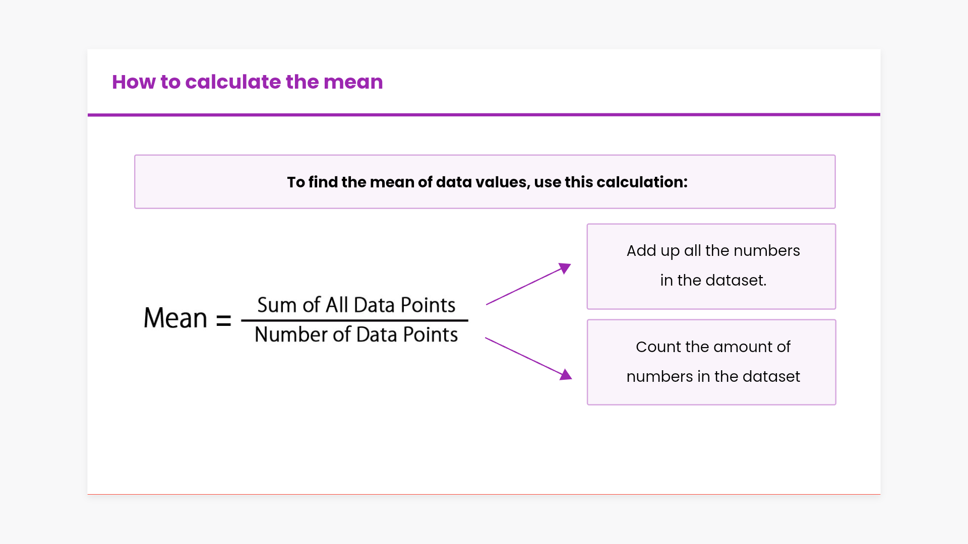Click the arrowhead beside the 'Add up' box
The height and width of the screenshot is (544, 968).
pos(566,267)
